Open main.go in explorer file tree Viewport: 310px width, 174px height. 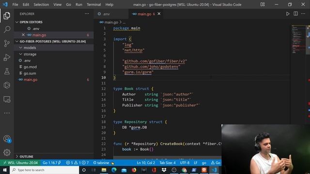[54, 80]
